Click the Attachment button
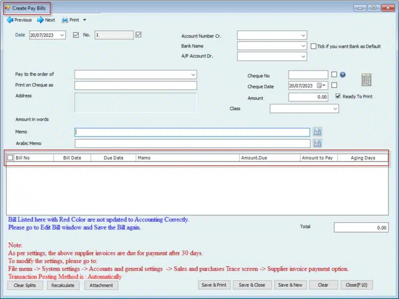The image size is (399, 299). pyautogui.click(x=101, y=285)
